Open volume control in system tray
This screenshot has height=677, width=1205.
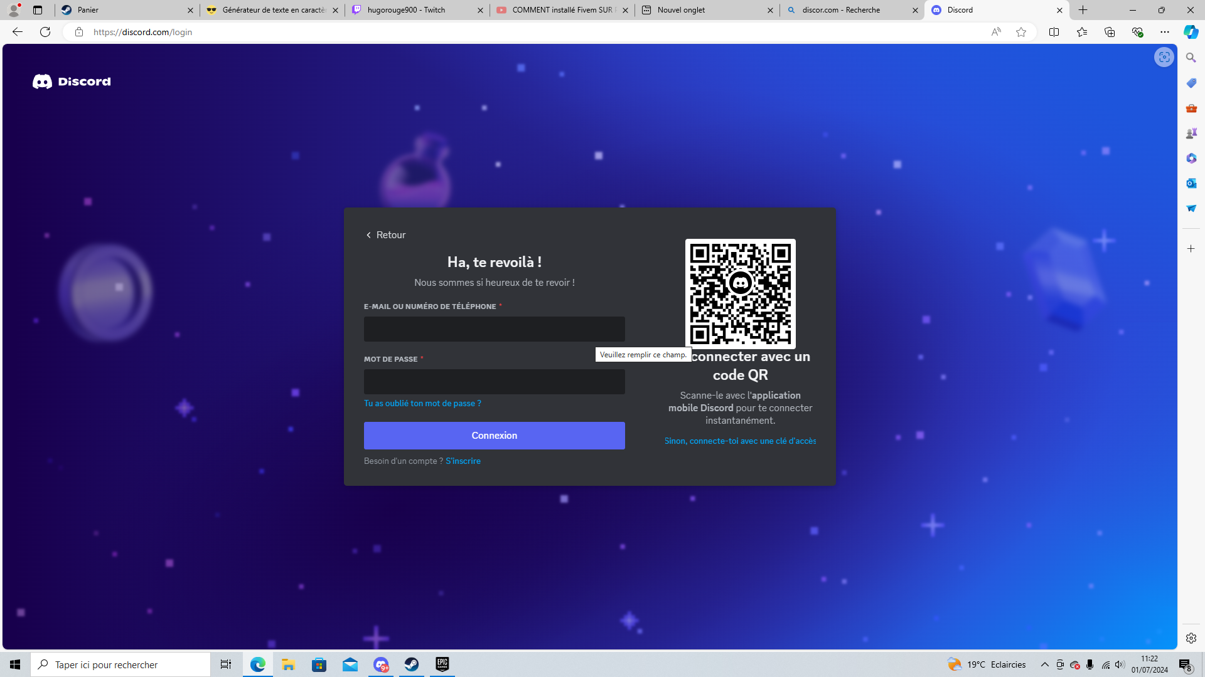point(1120,664)
